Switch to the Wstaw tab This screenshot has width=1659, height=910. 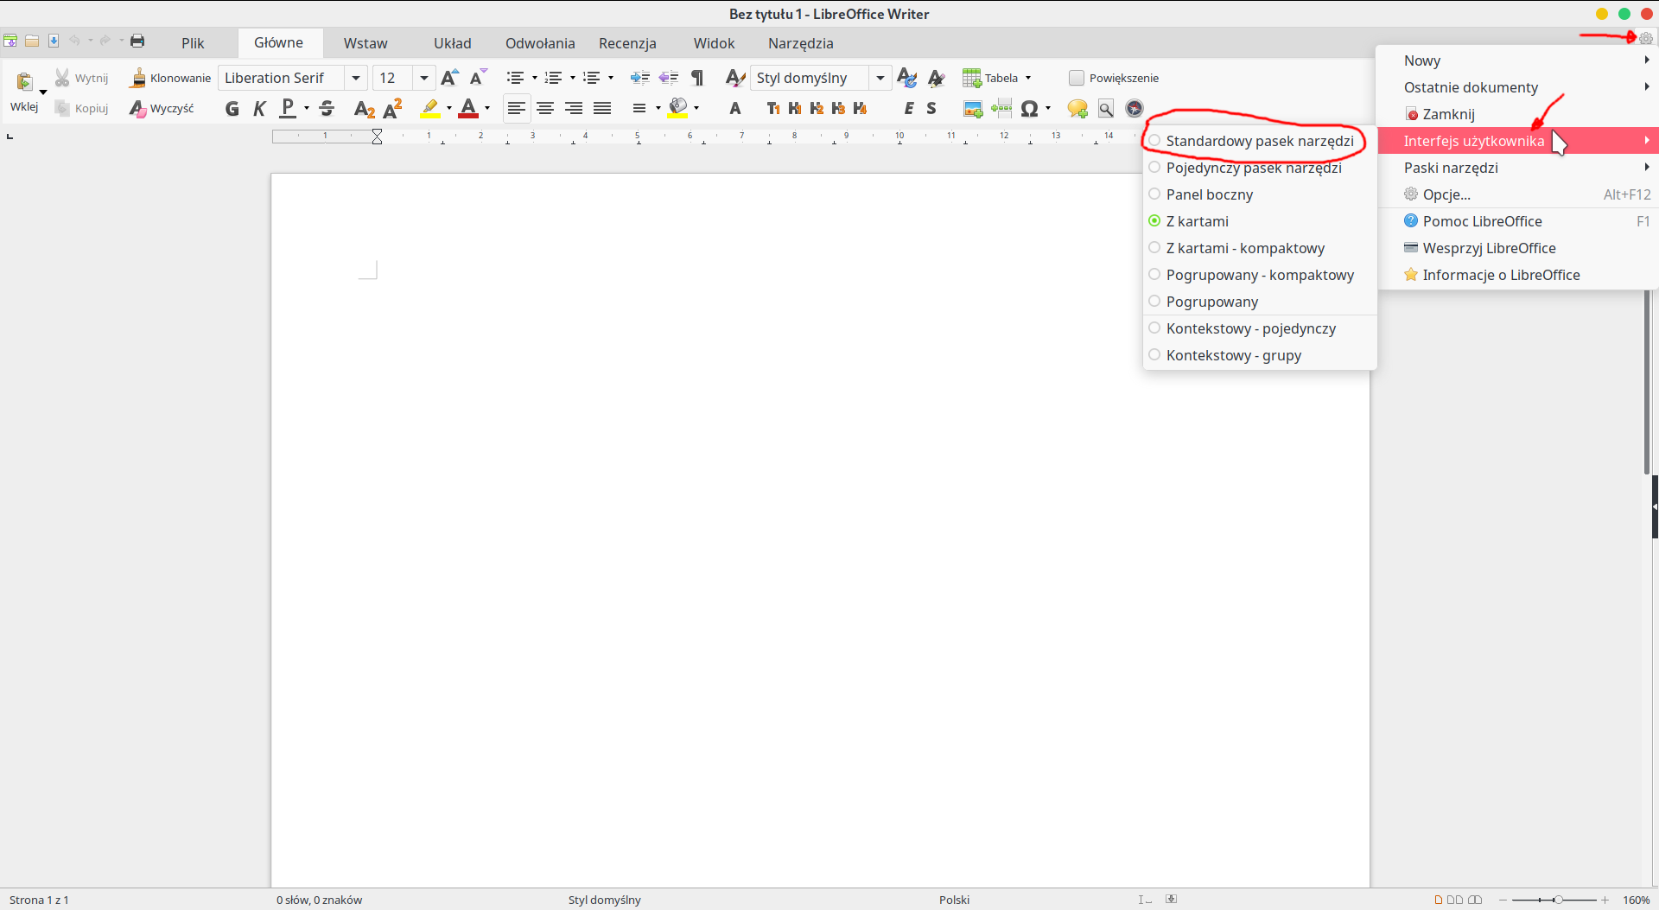365,43
